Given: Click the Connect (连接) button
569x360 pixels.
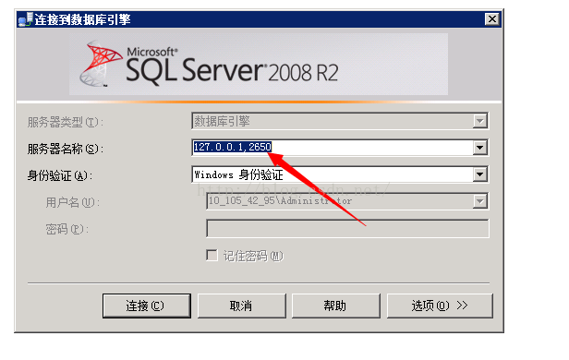Looking at the screenshot, I should coord(147,306).
